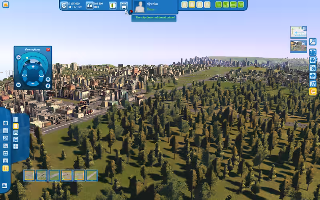The width and height of the screenshot is (320, 200).
Task: Click the lower-right round view icon in View options
Action: point(48,86)
